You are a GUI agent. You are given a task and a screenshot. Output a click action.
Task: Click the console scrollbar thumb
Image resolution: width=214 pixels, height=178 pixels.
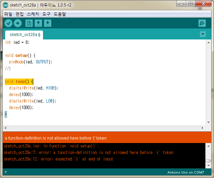click(x=208, y=161)
